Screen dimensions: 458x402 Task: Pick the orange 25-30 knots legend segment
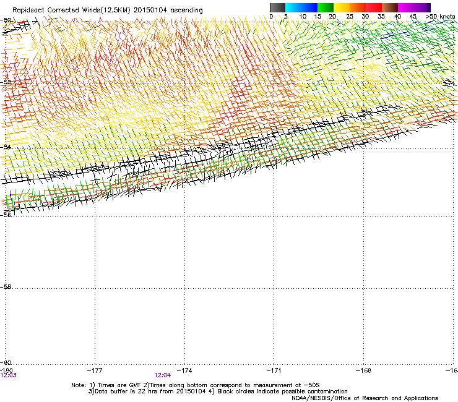coord(357,7)
